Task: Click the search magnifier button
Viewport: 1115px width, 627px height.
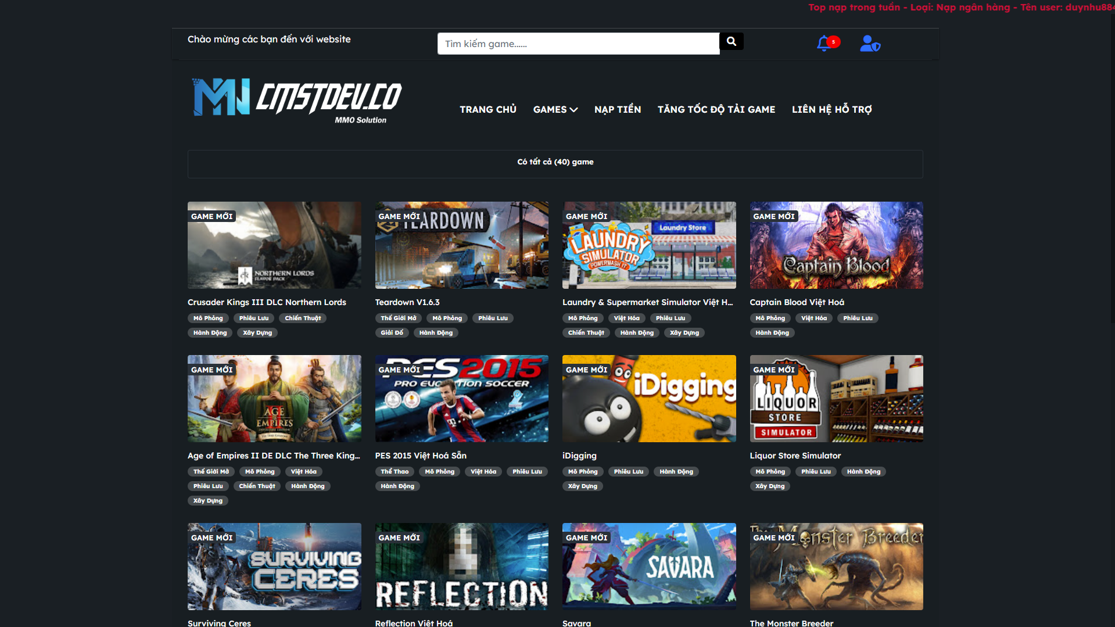Action: click(731, 42)
